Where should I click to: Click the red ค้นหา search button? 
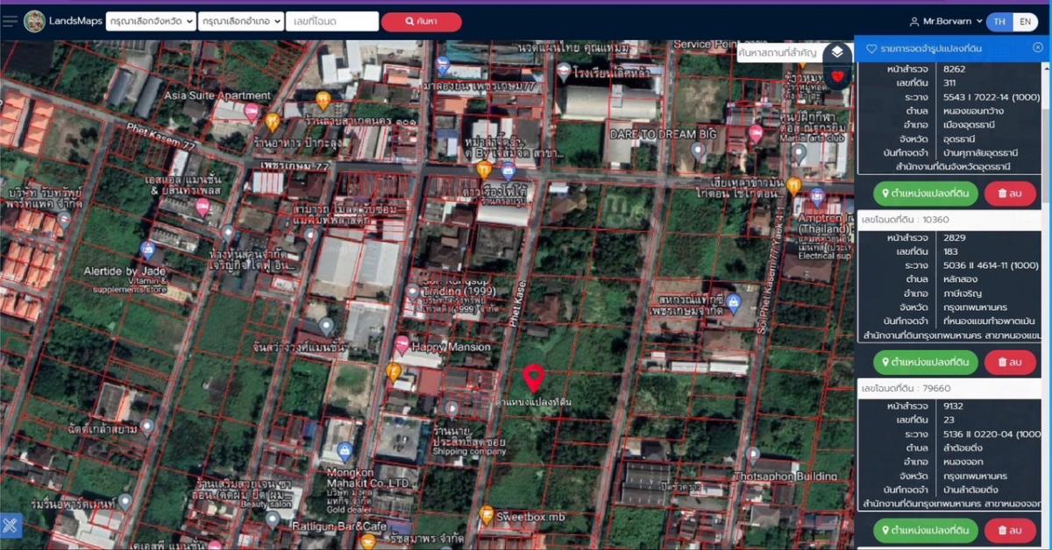click(x=421, y=21)
